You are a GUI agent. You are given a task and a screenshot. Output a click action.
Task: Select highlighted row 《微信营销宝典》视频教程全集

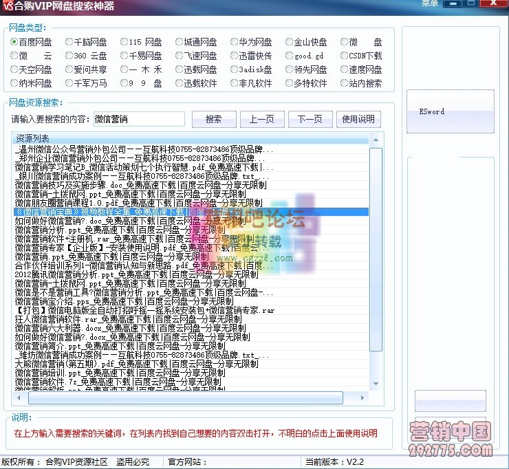[x=191, y=212]
